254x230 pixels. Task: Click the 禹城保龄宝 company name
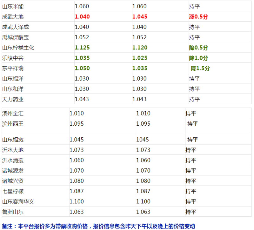(x=15, y=37)
